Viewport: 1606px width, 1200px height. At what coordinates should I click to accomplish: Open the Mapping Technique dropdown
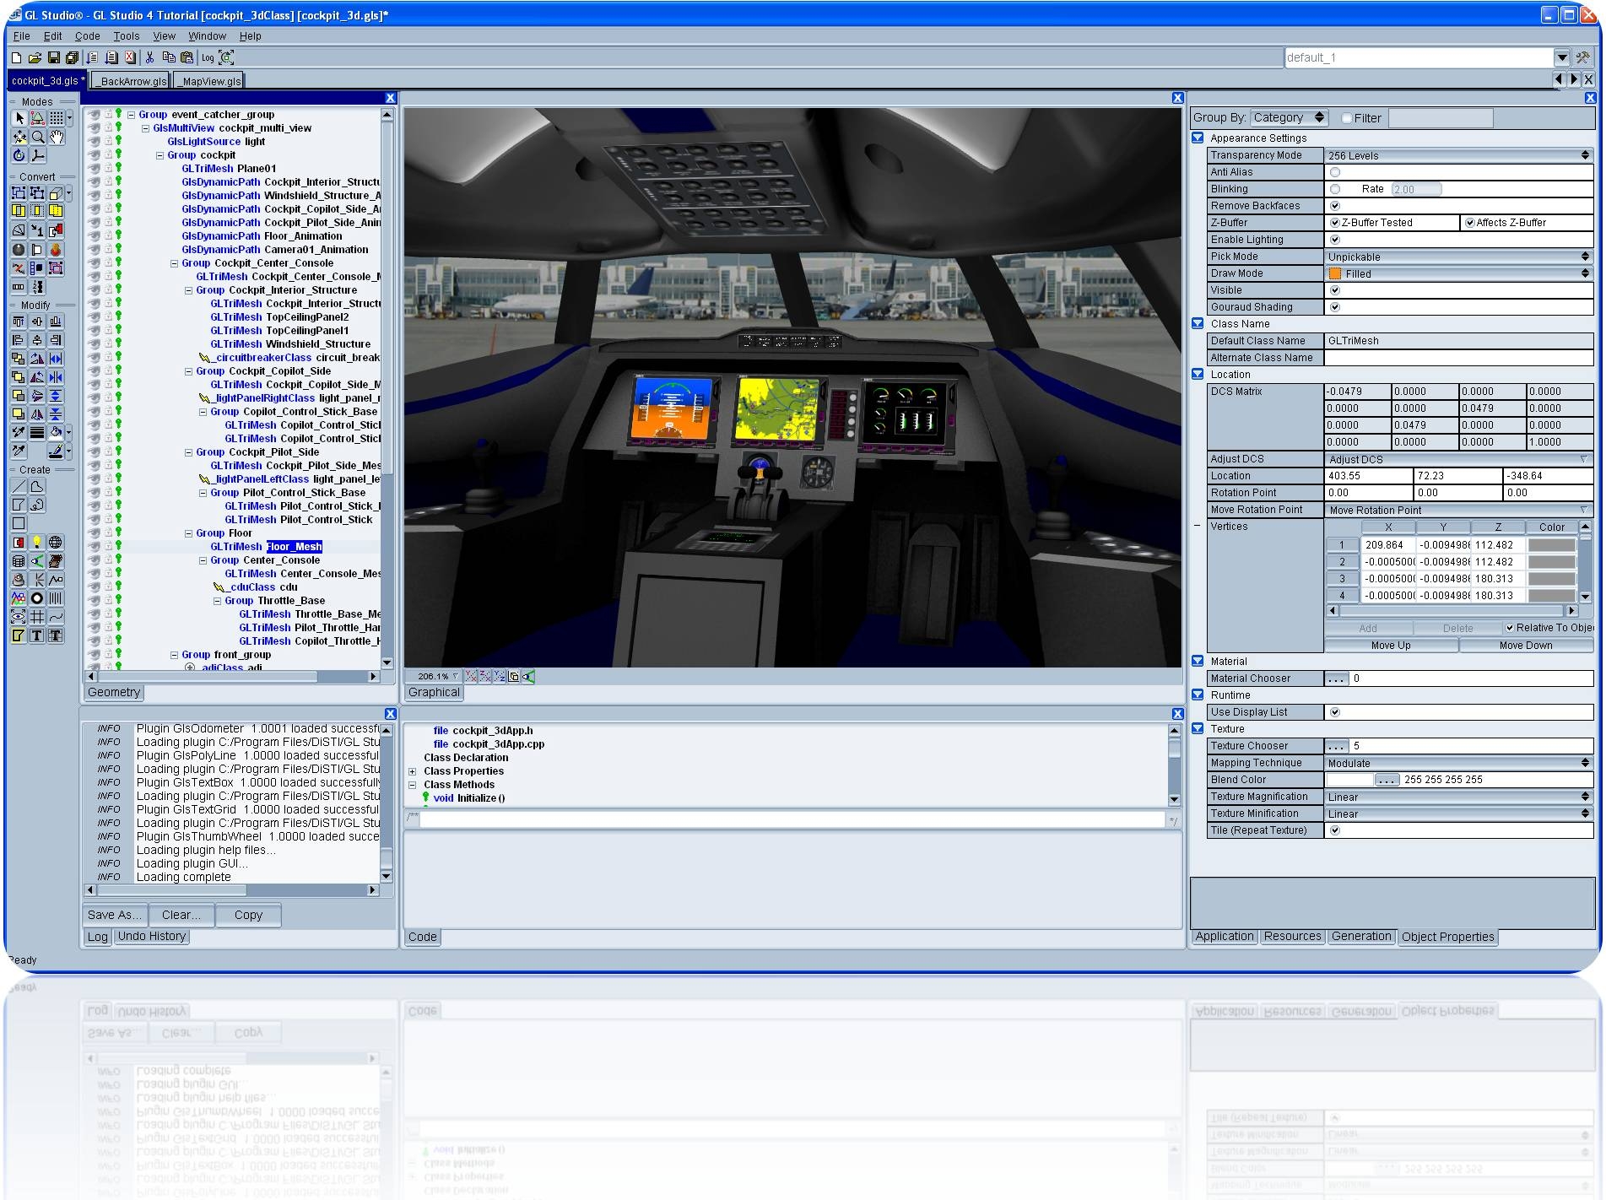1458,763
